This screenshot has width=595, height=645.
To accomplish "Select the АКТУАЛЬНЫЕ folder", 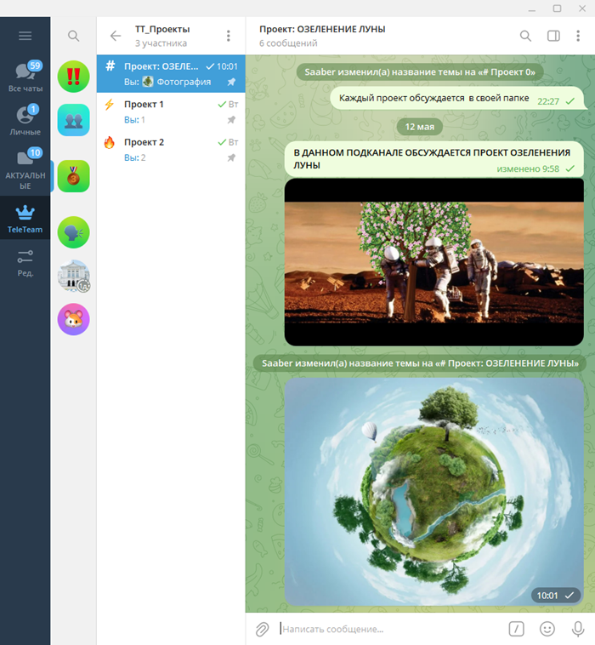I will (25, 169).
